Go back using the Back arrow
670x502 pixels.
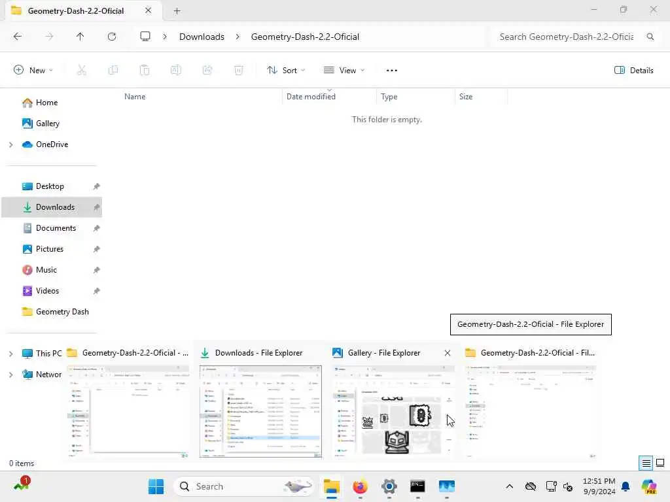[18, 37]
